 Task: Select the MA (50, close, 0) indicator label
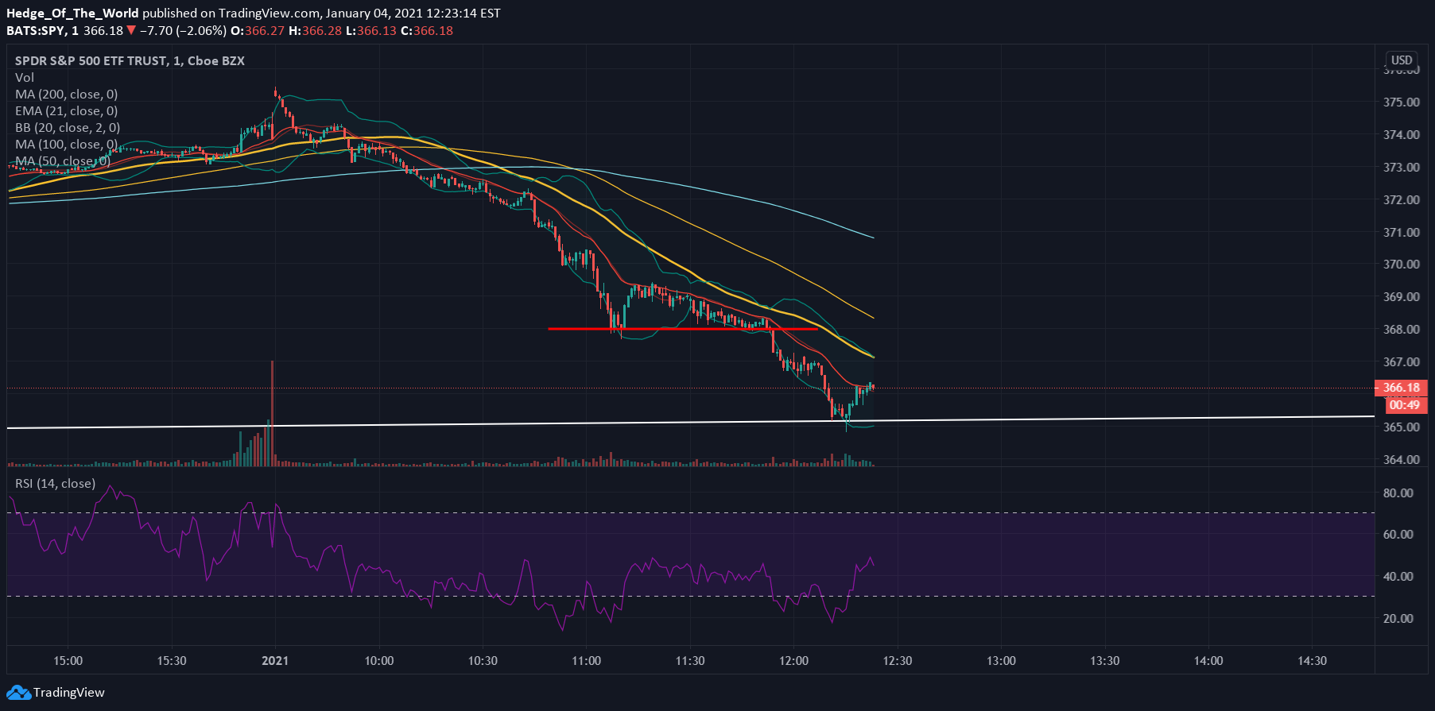[63, 160]
